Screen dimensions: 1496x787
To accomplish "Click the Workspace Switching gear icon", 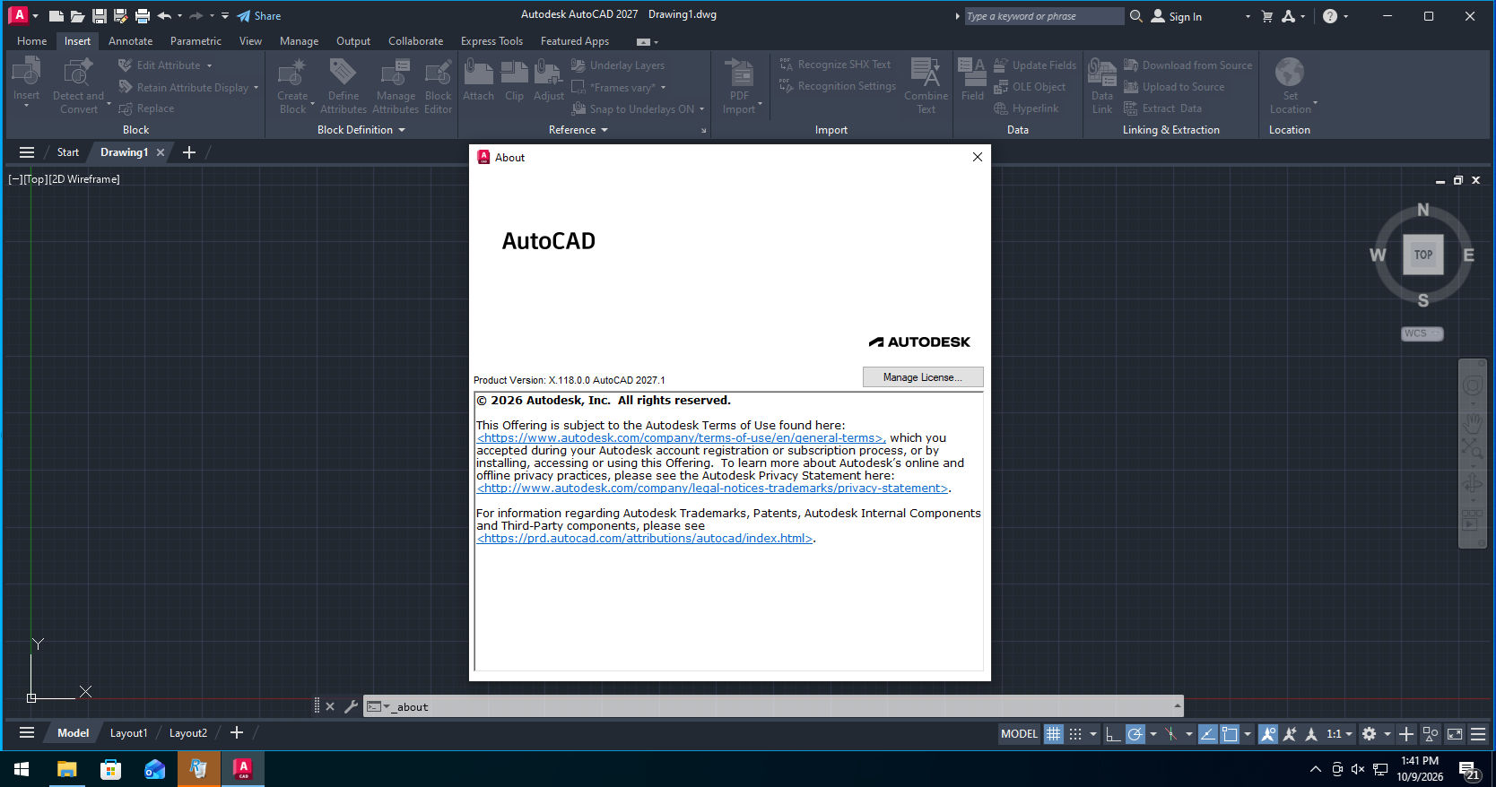I will point(1369,734).
